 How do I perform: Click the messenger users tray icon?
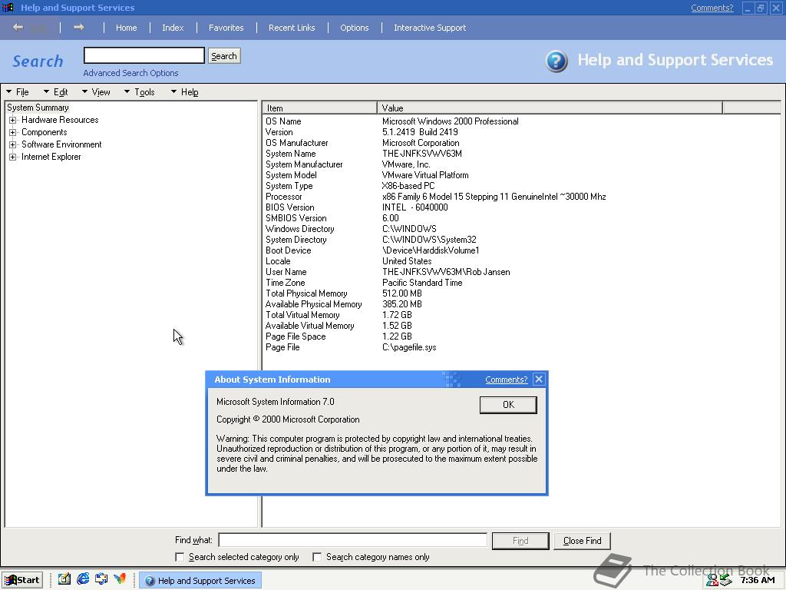(712, 580)
